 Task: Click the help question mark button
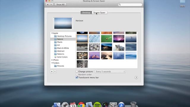click(x=136, y=78)
